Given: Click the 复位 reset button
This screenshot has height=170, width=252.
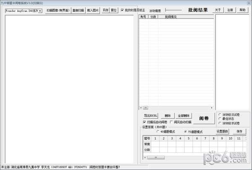Looking at the screenshot, I should 114,10.
